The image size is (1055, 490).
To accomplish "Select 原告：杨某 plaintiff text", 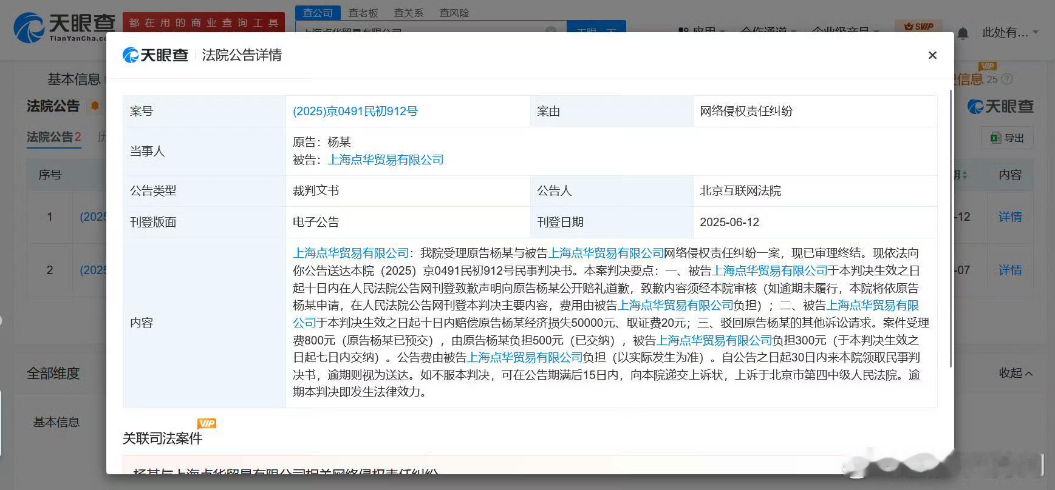I will [322, 142].
